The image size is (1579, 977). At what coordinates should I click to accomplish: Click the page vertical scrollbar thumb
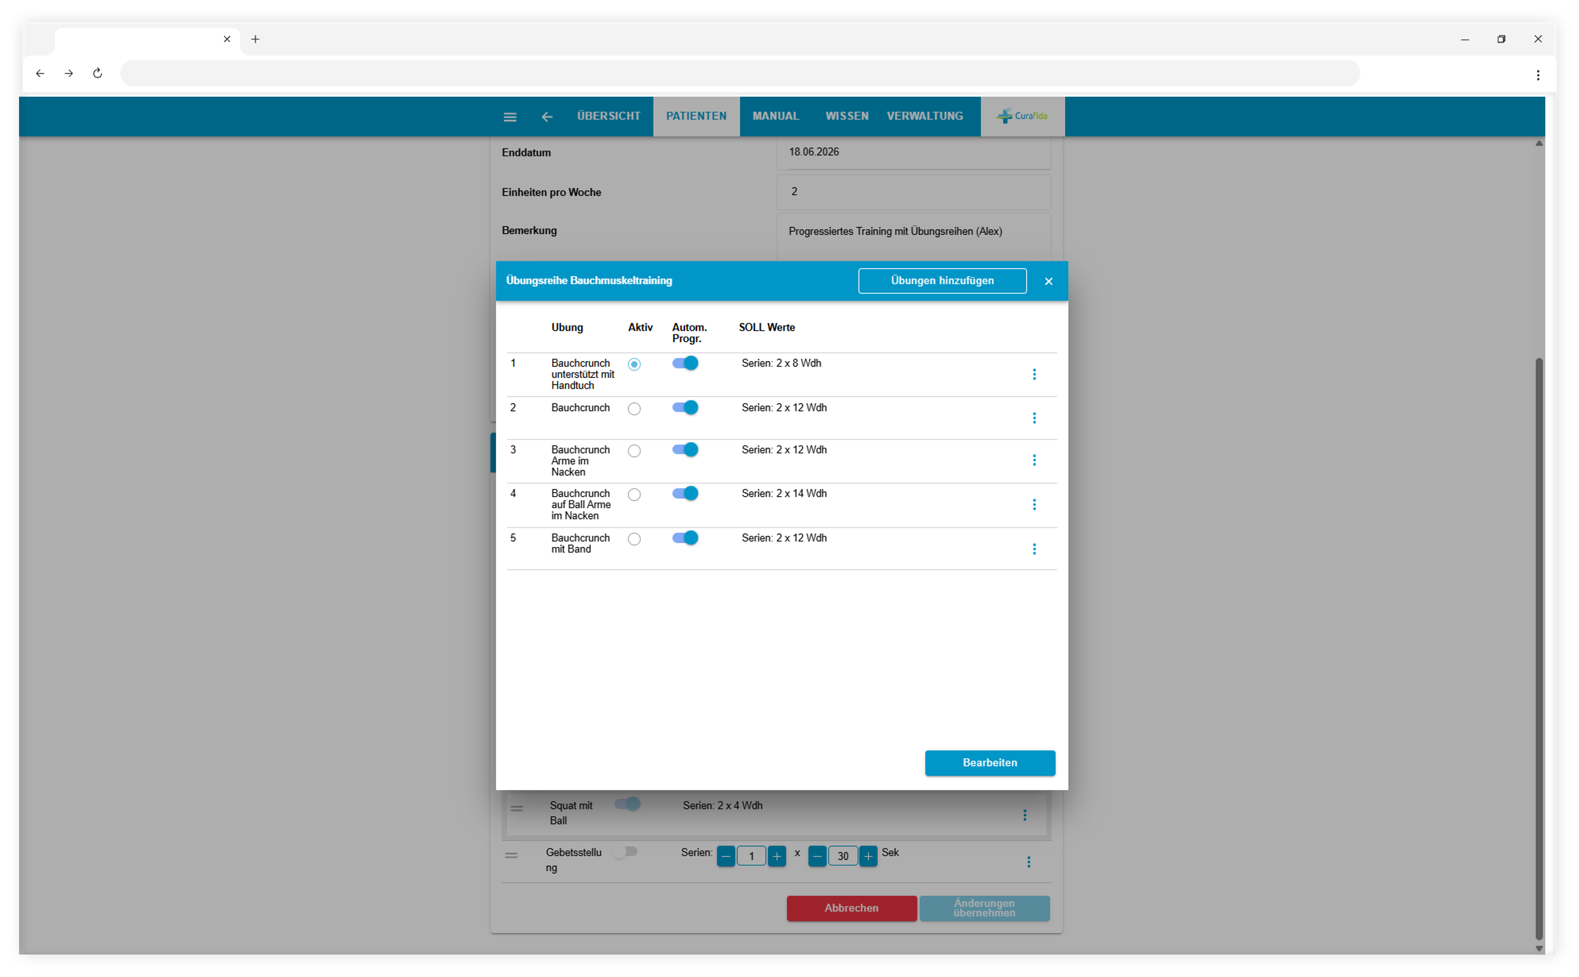pos(1539,649)
